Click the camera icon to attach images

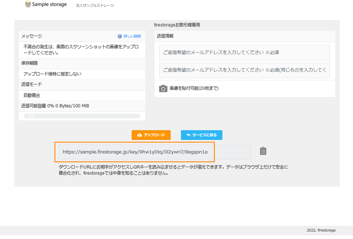[163, 89]
